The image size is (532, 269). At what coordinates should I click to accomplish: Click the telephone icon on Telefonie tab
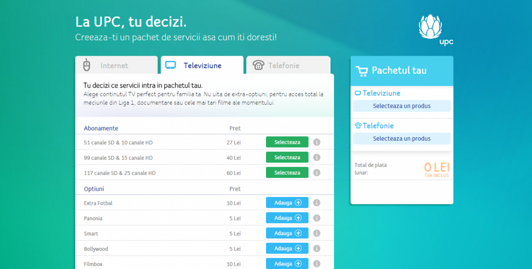[x=258, y=65]
